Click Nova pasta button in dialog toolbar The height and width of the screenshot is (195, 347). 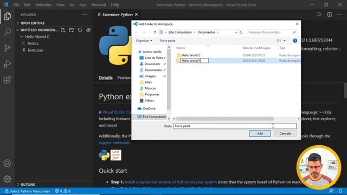tap(168, 41)
